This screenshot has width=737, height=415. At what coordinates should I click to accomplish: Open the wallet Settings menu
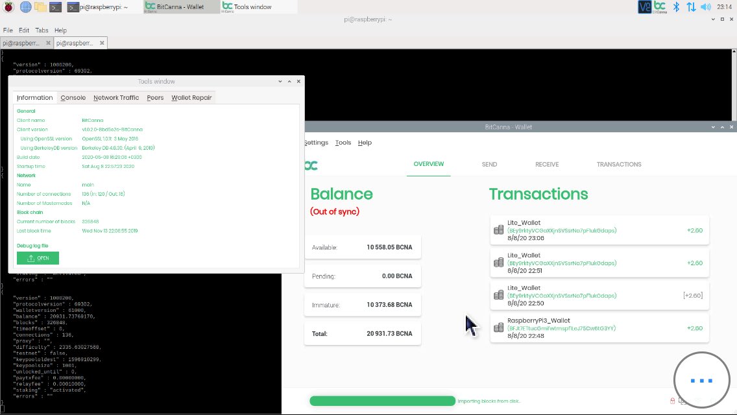coord(317,143)
